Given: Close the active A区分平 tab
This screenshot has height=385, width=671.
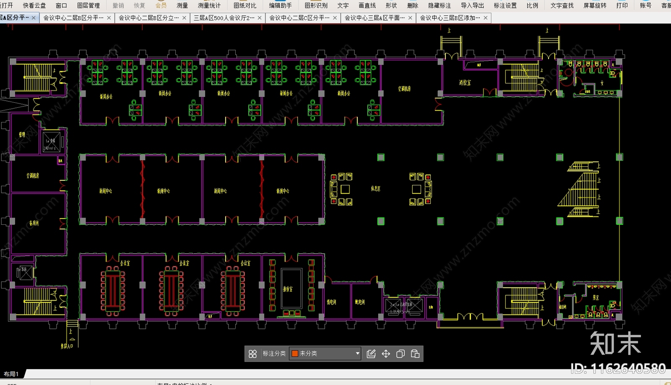Looking at the screenshot, I should [34, 18].
